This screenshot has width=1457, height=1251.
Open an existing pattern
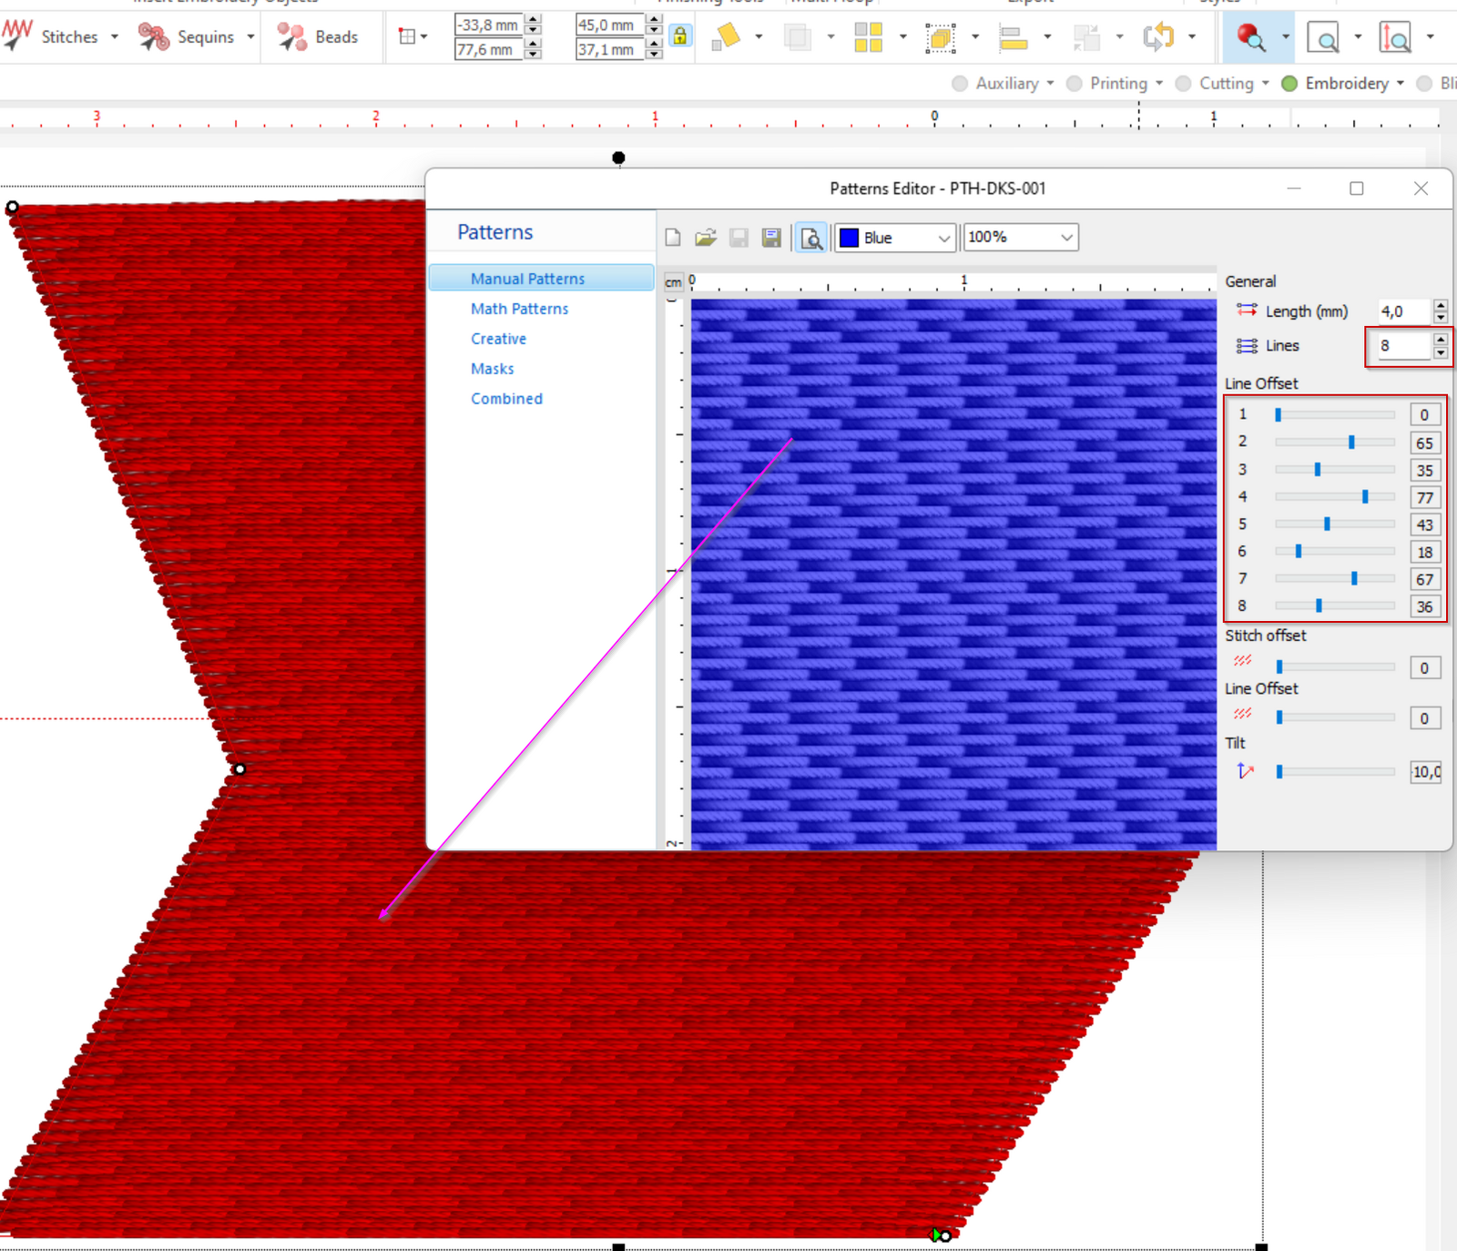706,238
